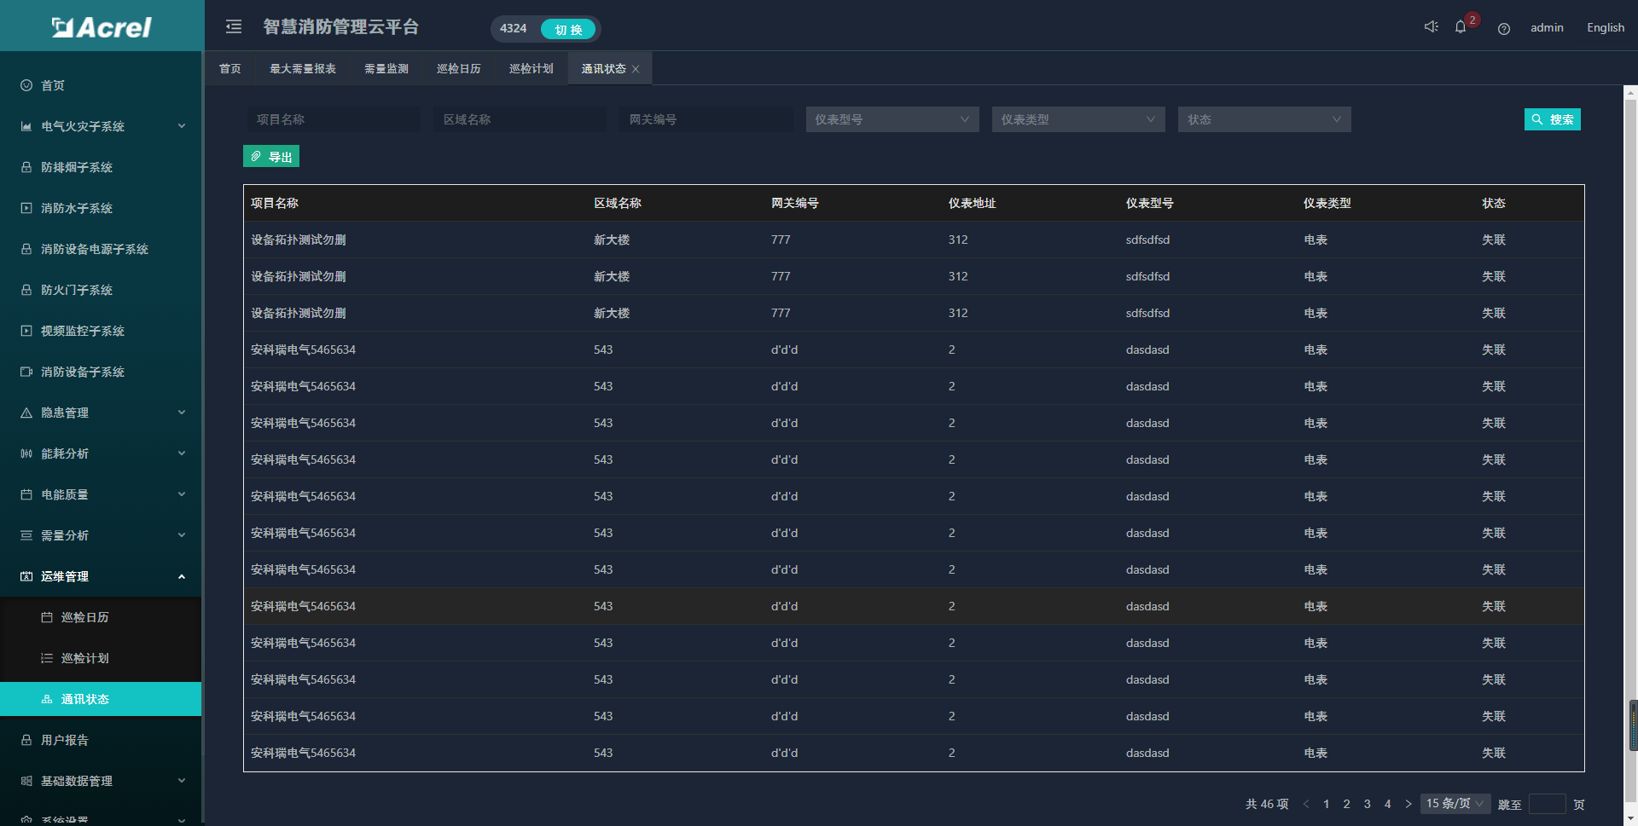Click the 首页 sidebar home icon
The width and height of the screenshot is (1638, 826).
pyautogui.click(x=26, y=85)
